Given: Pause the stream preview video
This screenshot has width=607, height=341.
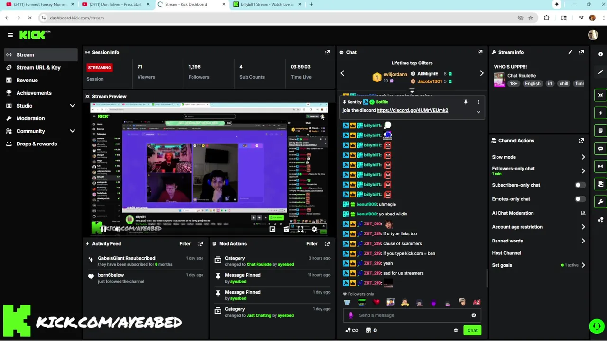Looking at the screenshot, I should point(103,229).
